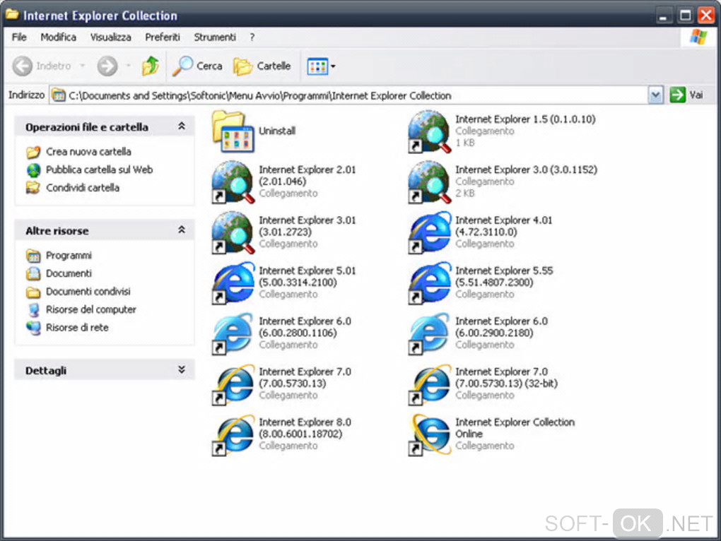This screenshot has height=541, width=721.
Task: Click the forward arrow toolbar button
Action: pos(107,66)
